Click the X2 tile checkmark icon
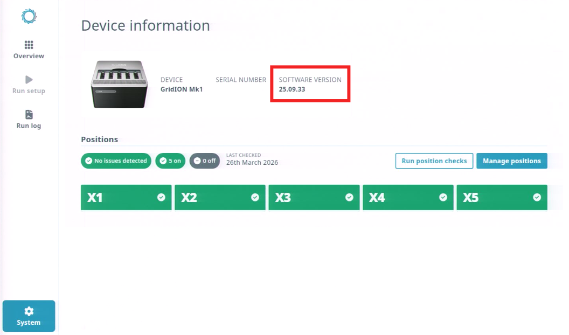569x335 pixels. pos(255,197)
